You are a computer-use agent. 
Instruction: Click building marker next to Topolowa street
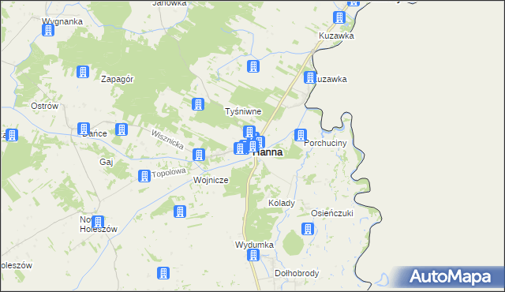point(144,176)
